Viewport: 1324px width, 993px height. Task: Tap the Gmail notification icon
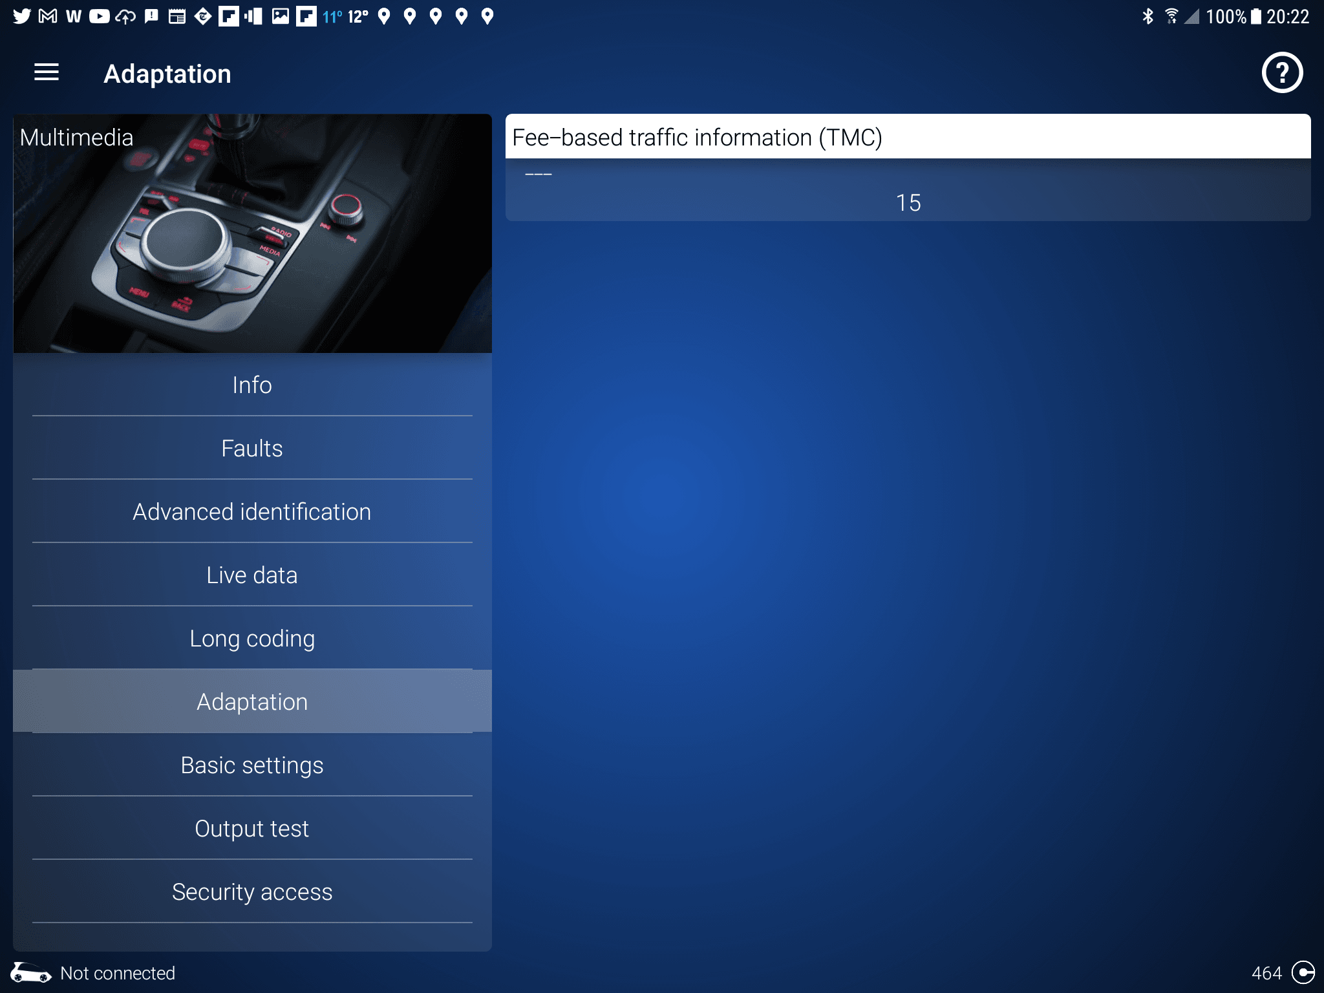coord(48,16)
